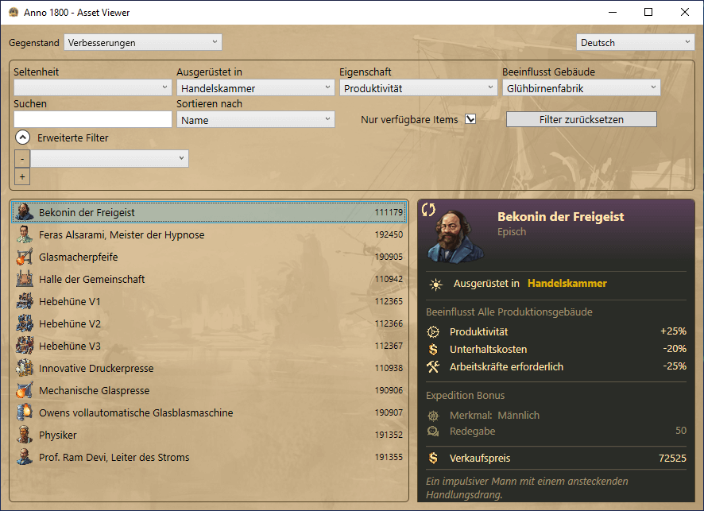Viewport: 704px width, 511px height.
Task: Open the Ausgerüstet in dropdown showing Handelskammer
Action: click(x=256, y=88)
